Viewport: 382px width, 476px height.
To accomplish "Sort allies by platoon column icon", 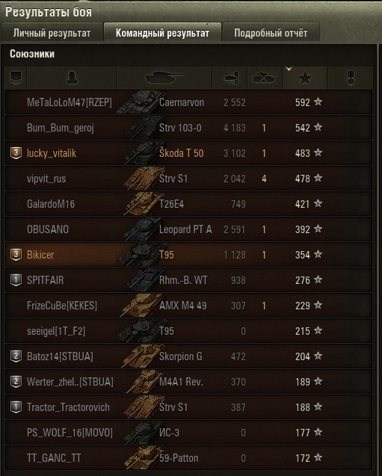I will click(x=16, y=78).
